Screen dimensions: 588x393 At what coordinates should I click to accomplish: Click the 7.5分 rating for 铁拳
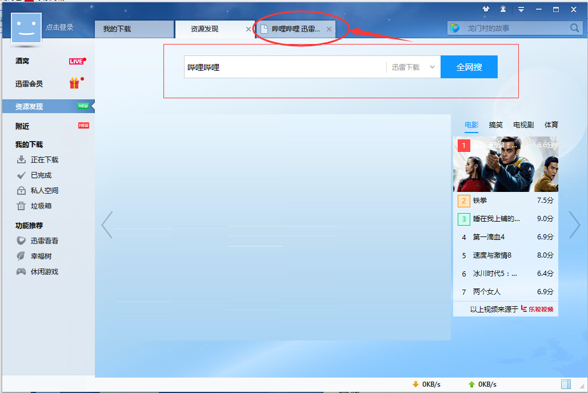[x=545, y=200]
